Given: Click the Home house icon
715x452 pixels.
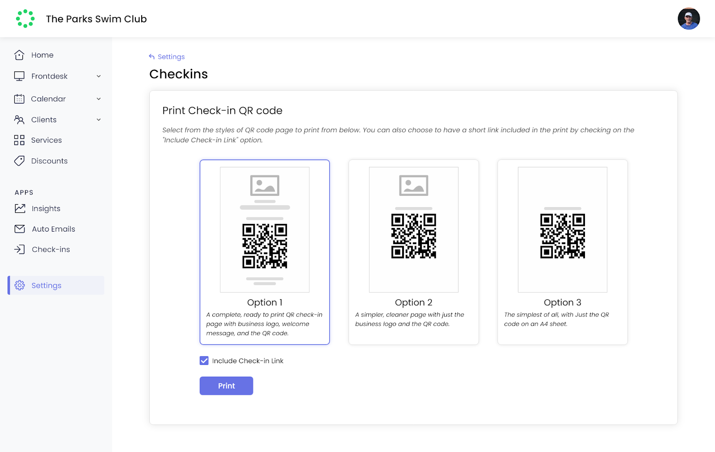Looking at the screenshot, I should [19, 55].
